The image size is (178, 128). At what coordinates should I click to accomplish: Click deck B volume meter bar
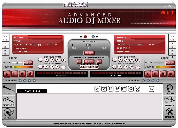pyautogui.click(x=165, y=67)
